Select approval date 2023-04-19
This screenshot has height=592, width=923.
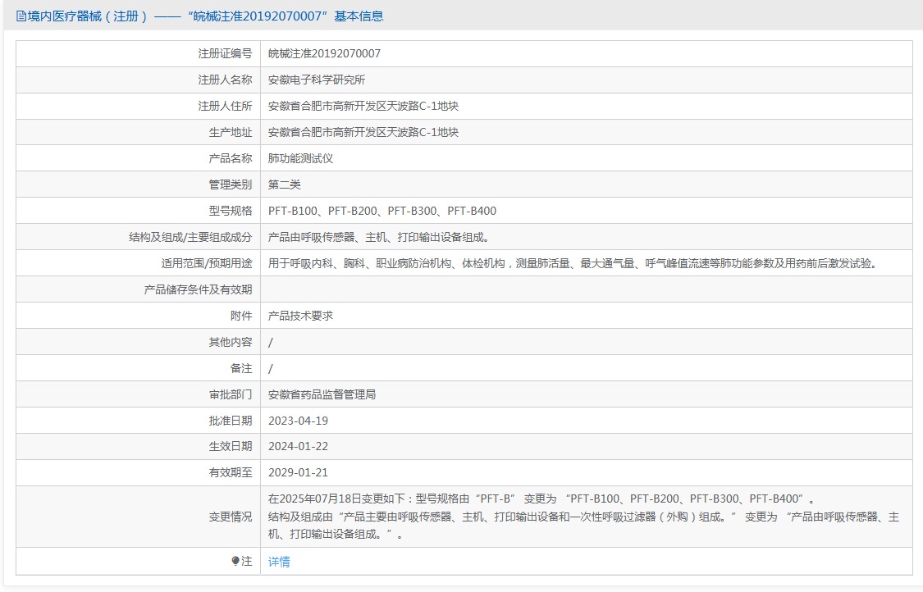[298, 421]
